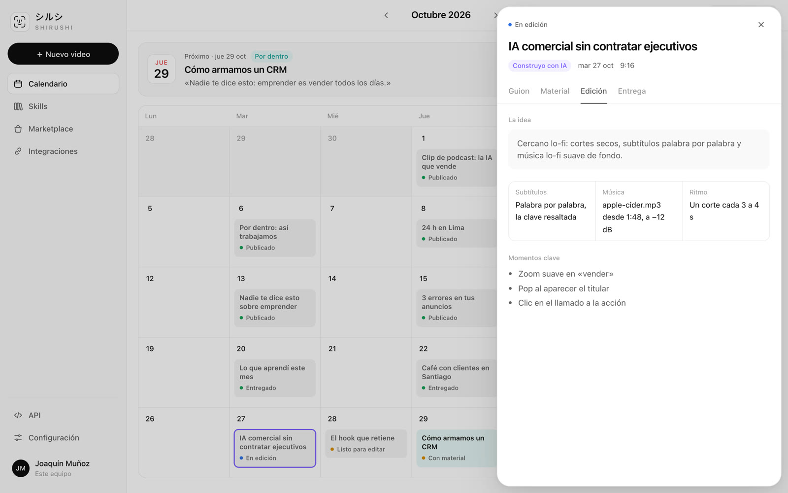
Task: Click the API code icon
Action: [x=18, y=415]
